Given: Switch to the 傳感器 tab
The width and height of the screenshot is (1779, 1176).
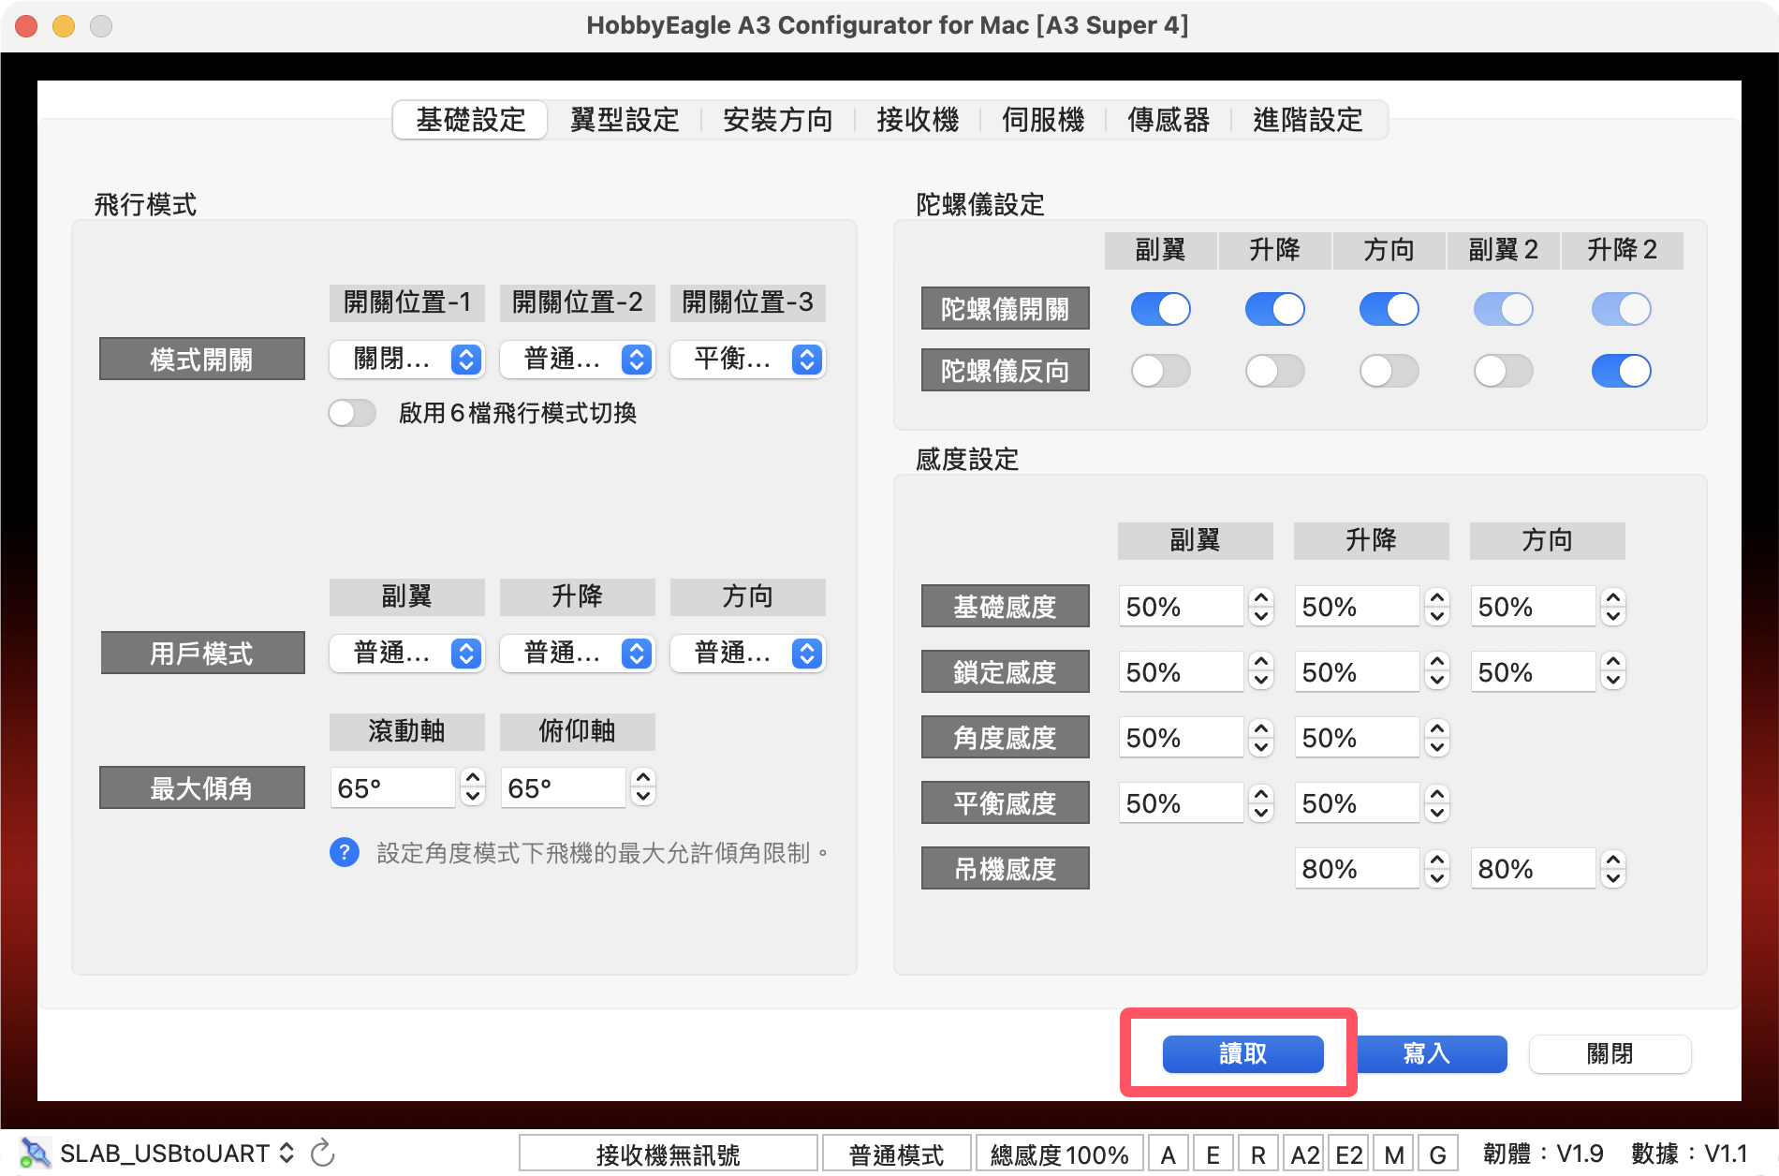Looking at the screenshot, I should (1168, 120).
